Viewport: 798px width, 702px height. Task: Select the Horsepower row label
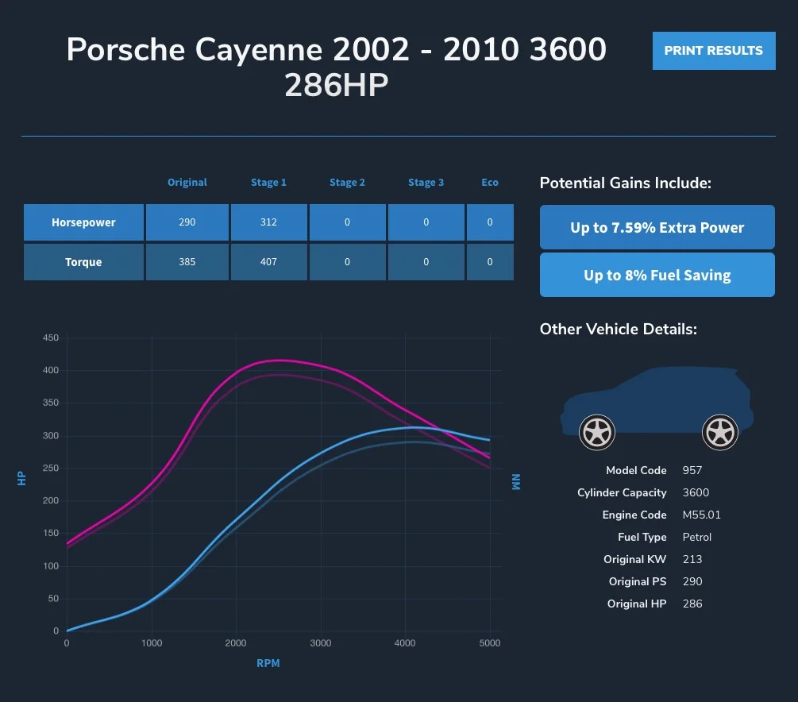click(x=83, y=222)
